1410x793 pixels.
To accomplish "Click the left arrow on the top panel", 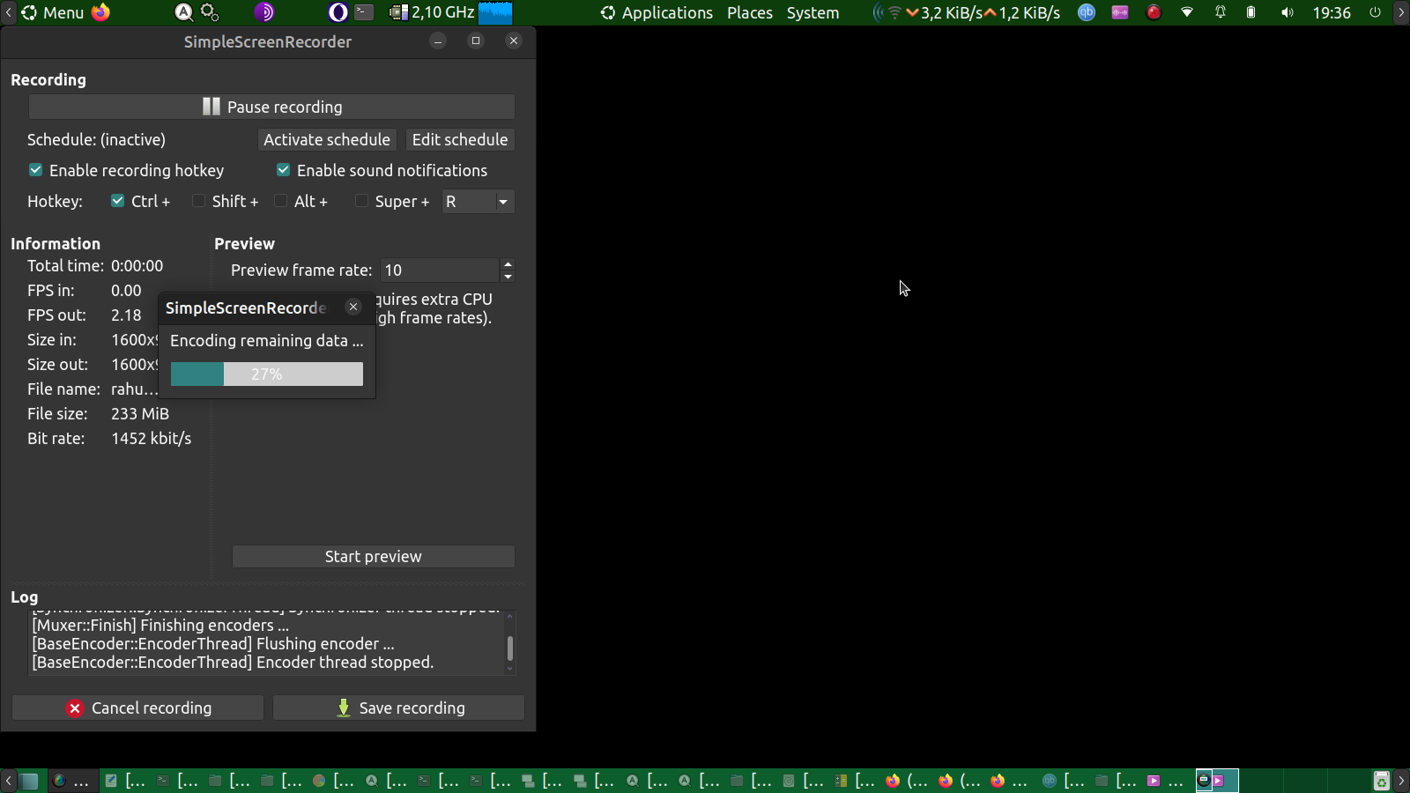I will 9,12.
